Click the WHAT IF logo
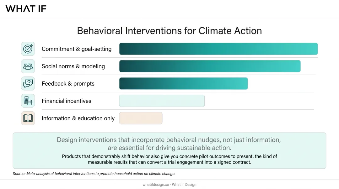Screen dimensions: 339x189 (x=26, y=9)
